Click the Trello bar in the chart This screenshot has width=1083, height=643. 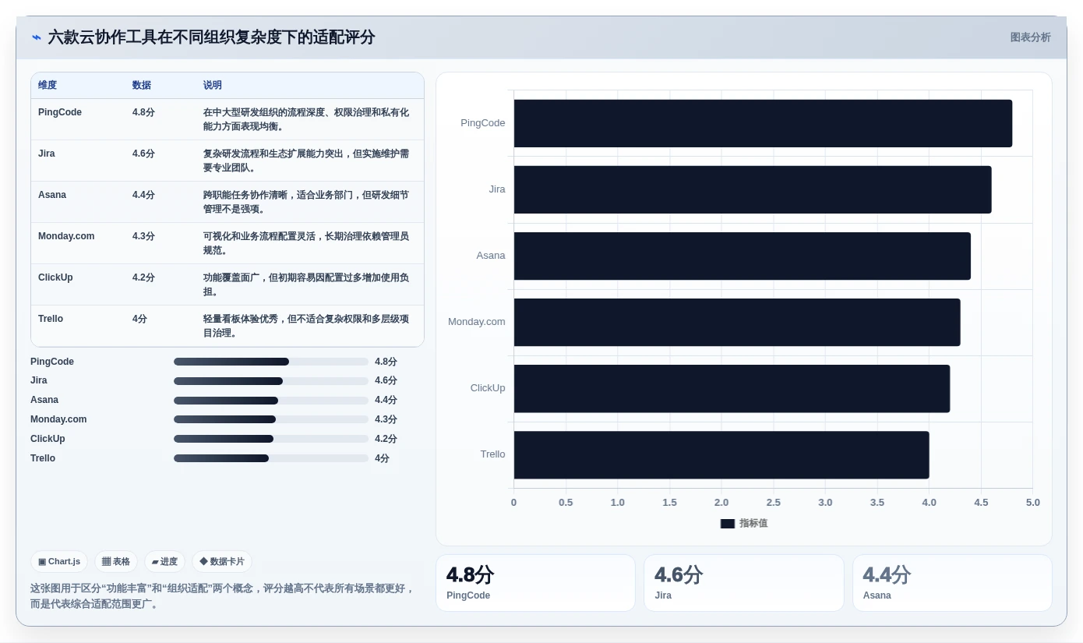[721, 454]
